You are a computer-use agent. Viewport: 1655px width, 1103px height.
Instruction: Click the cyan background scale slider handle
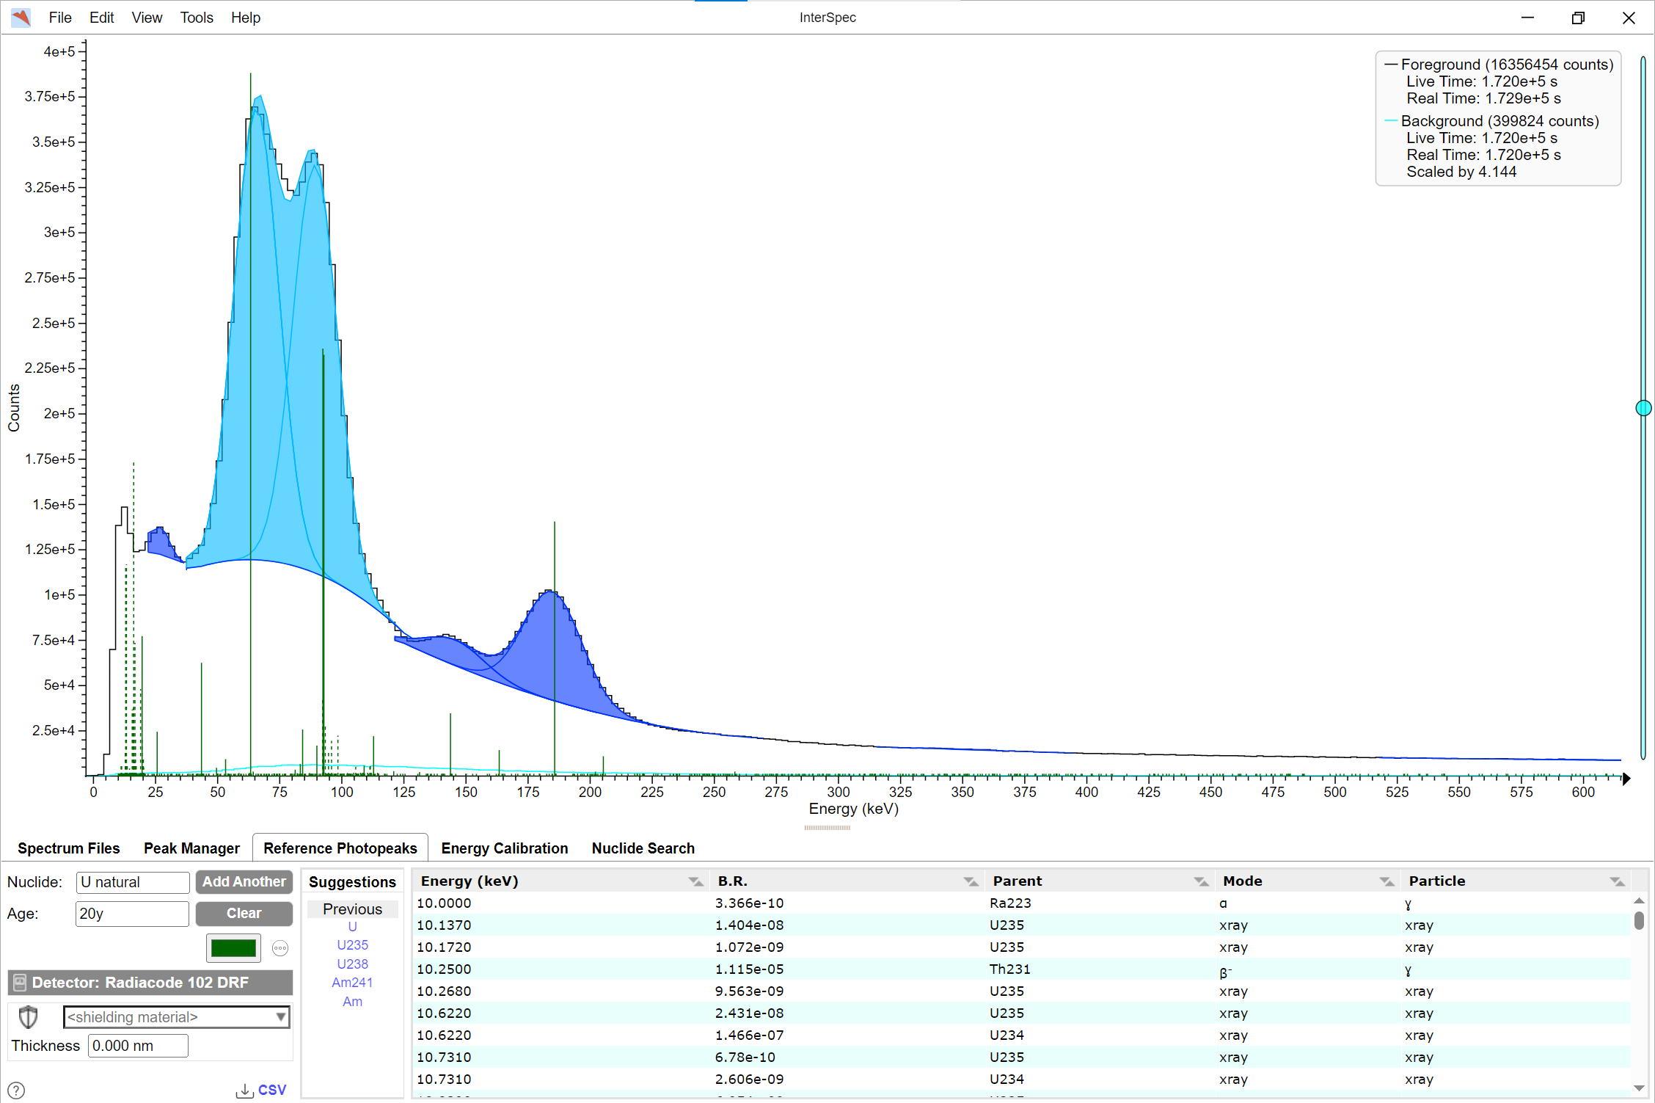point(1643,408)
